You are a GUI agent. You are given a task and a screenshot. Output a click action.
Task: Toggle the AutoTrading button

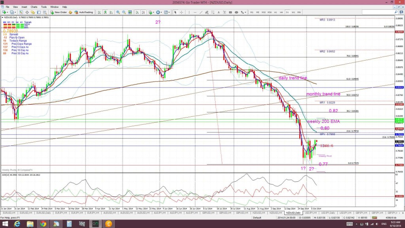click(83, 12)
